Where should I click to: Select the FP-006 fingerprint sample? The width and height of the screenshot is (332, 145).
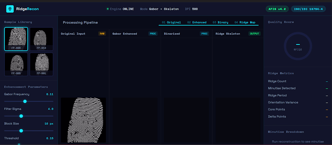[x=16, y=39]
